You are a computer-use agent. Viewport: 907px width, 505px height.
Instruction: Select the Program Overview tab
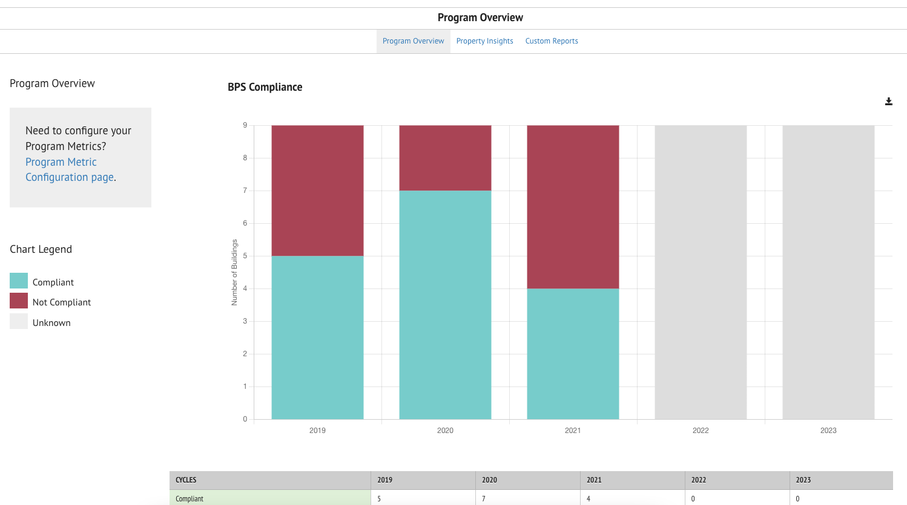413,41
